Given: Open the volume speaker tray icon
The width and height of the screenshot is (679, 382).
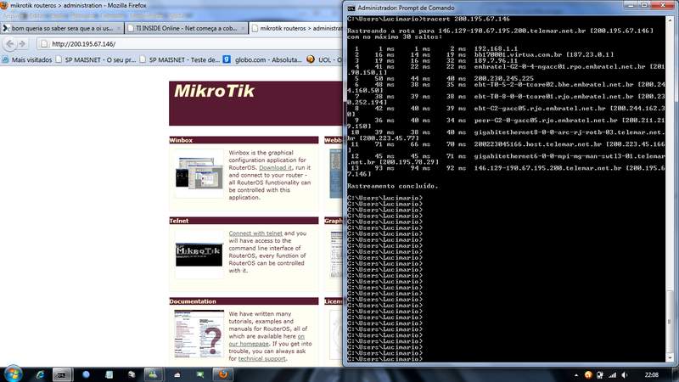Looking at the screenshot, I should [625, 375].
